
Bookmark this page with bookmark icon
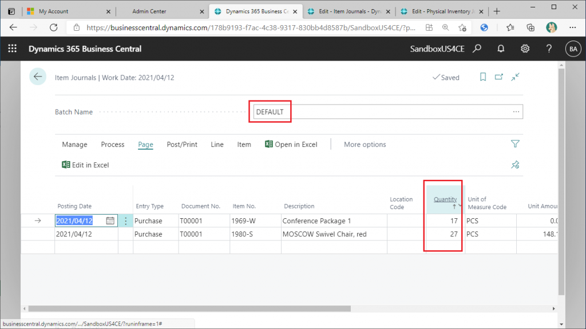coord(483,77)
